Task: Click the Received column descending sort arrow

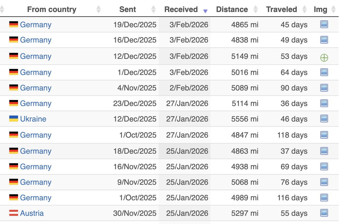Action: point(205,11)
